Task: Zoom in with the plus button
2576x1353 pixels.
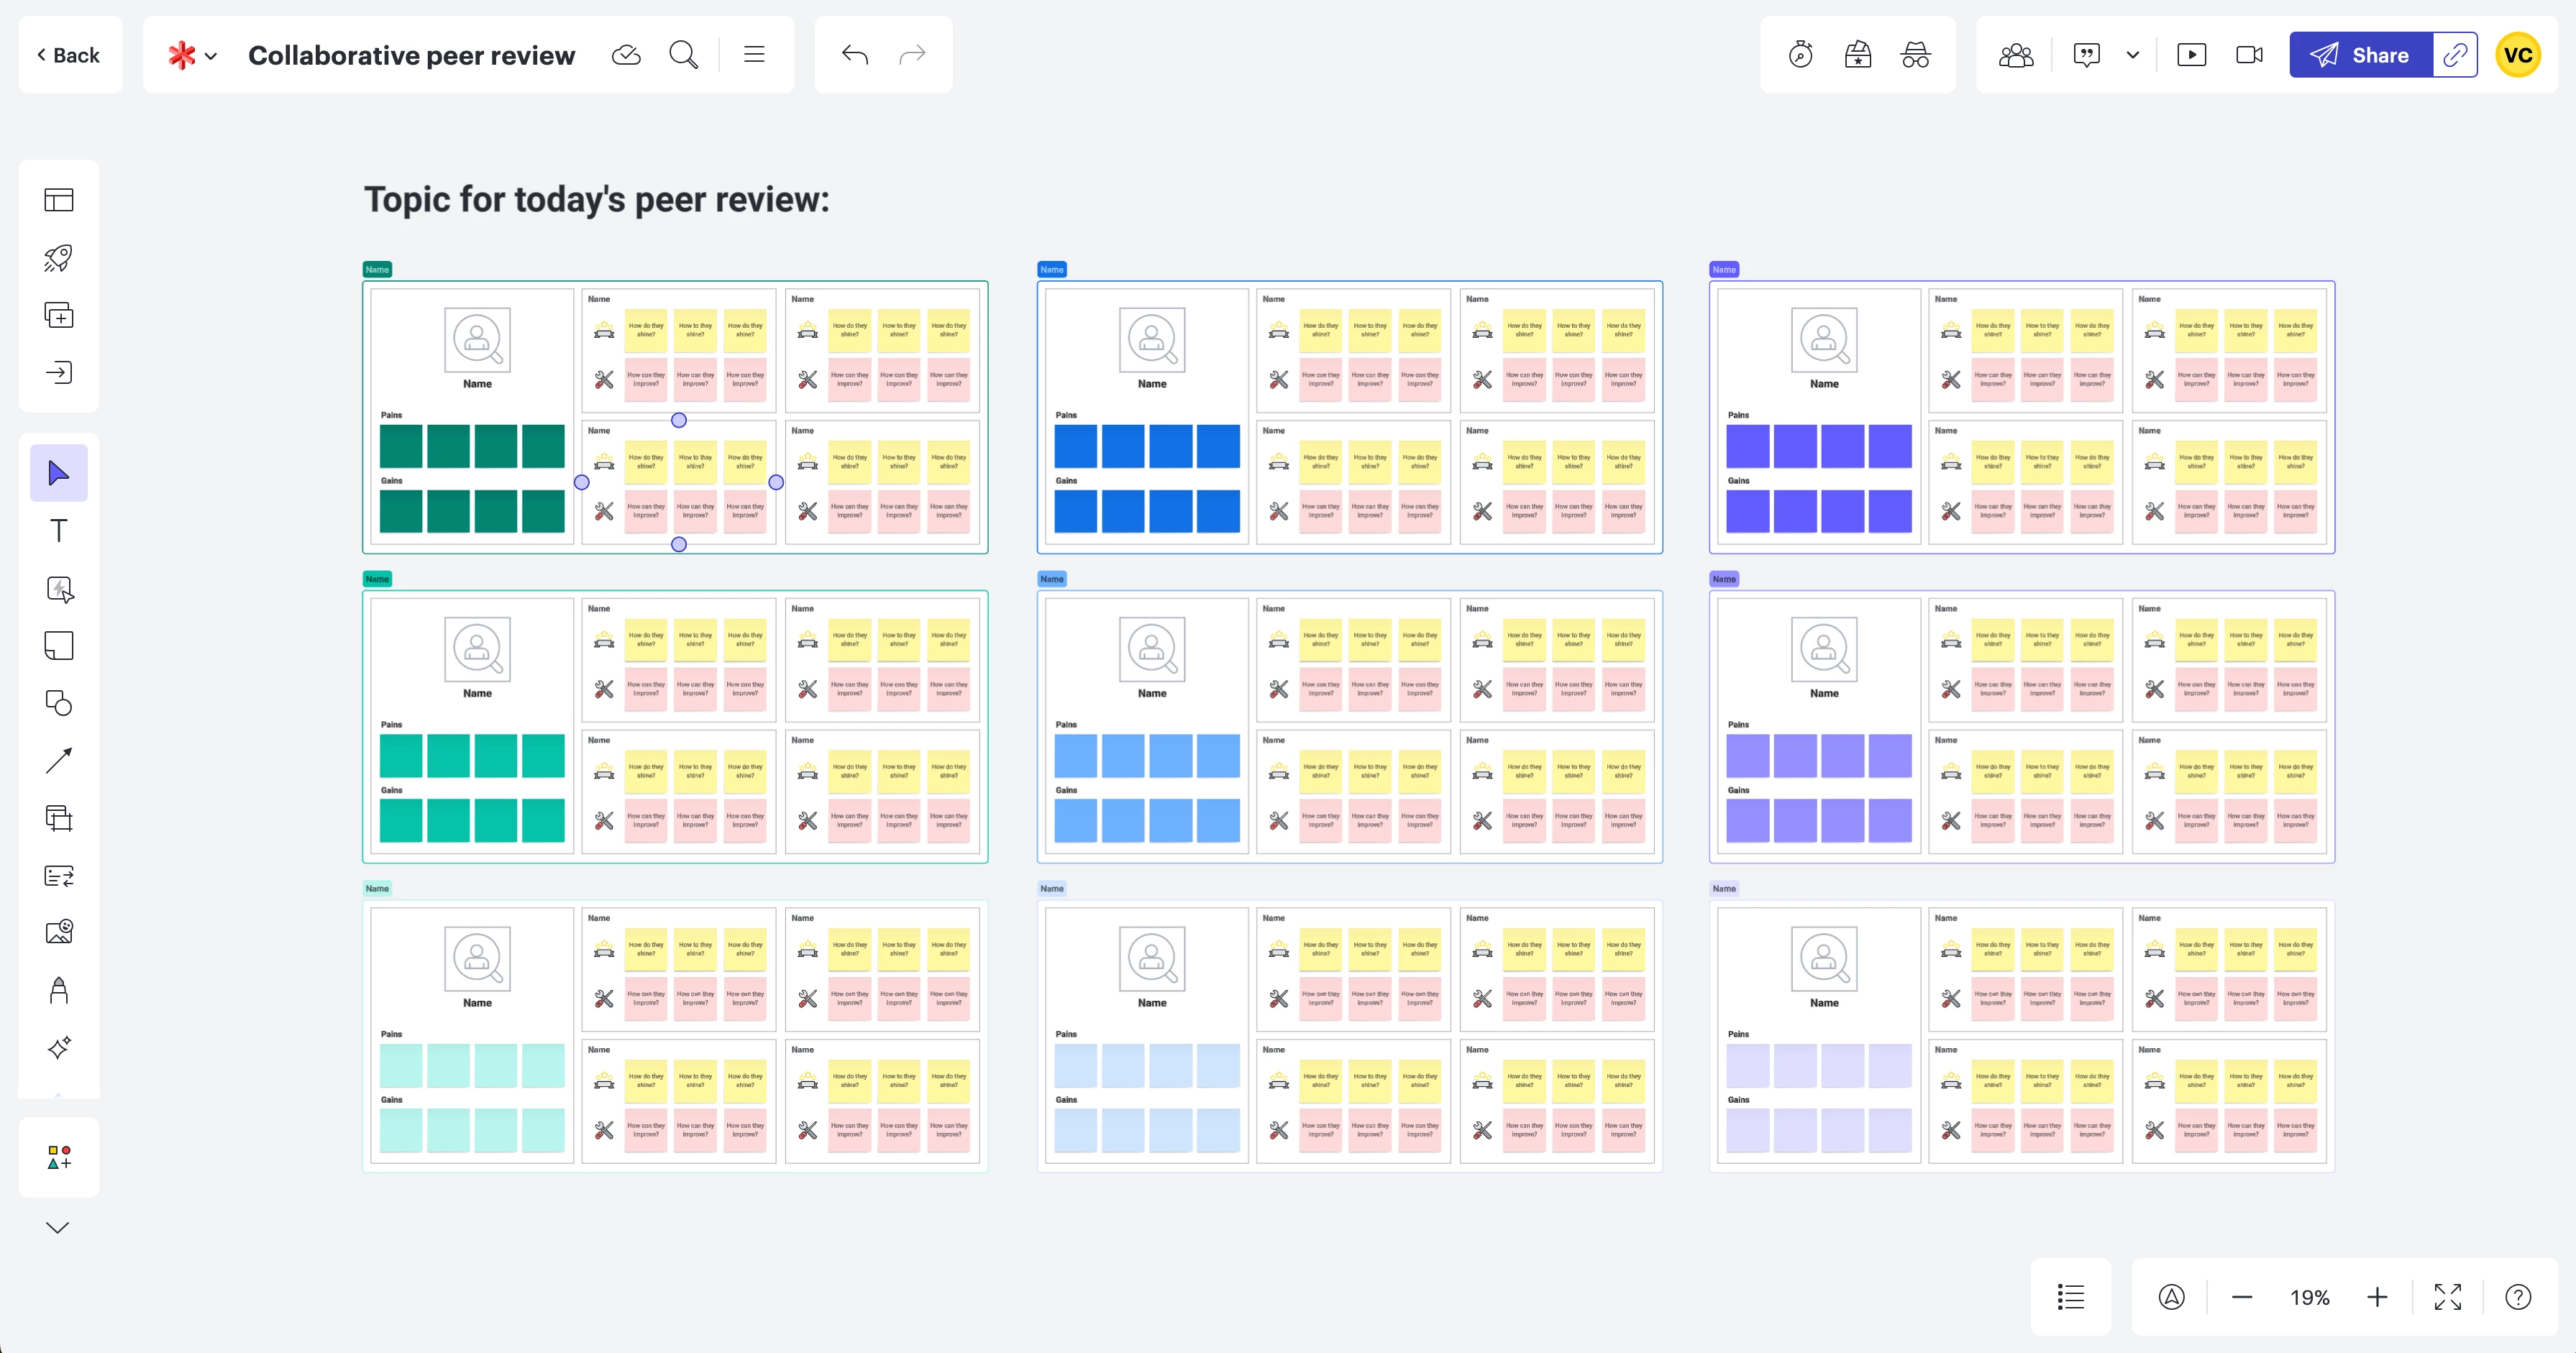Action: click(2377, 1297)
